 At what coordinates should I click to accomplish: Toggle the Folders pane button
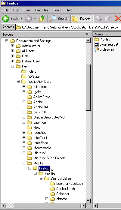click(81, 19)
